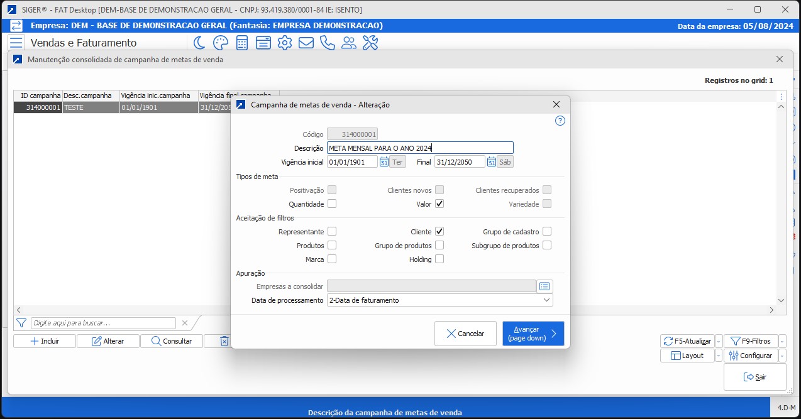Click the help question mark icon
This screenshot has width=801, height=419.
coord(560,121)
